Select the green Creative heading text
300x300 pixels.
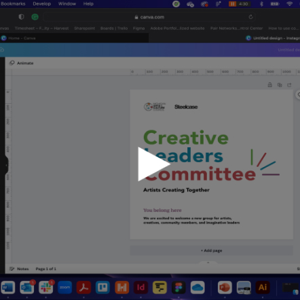coord(186,137)
